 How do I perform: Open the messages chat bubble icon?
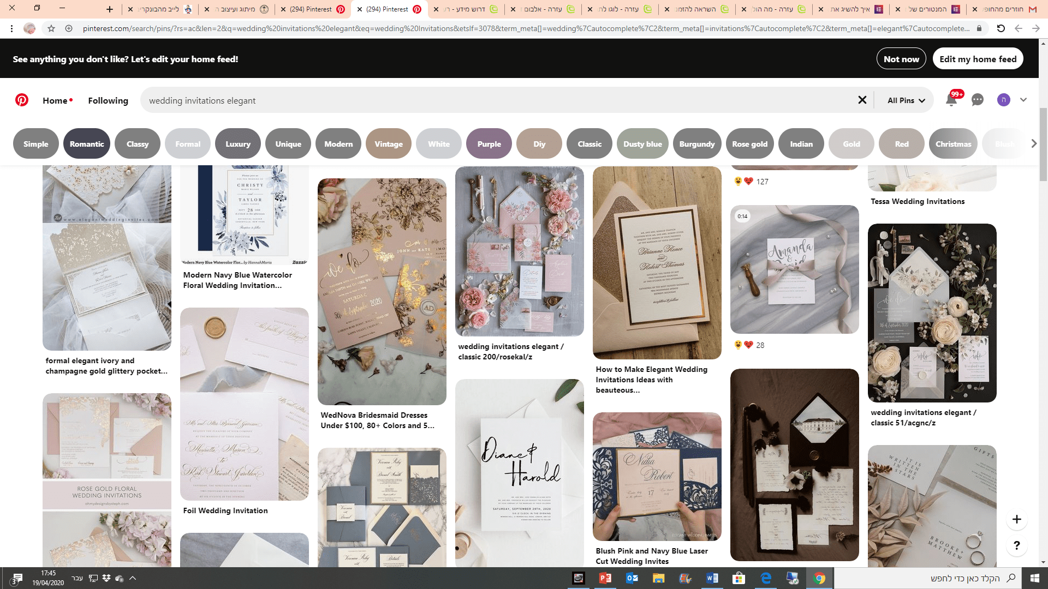(977, 100)
